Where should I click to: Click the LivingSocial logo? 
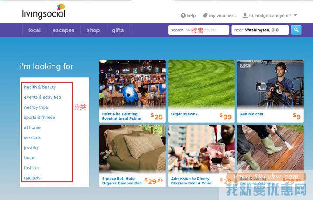click(44, 12)
